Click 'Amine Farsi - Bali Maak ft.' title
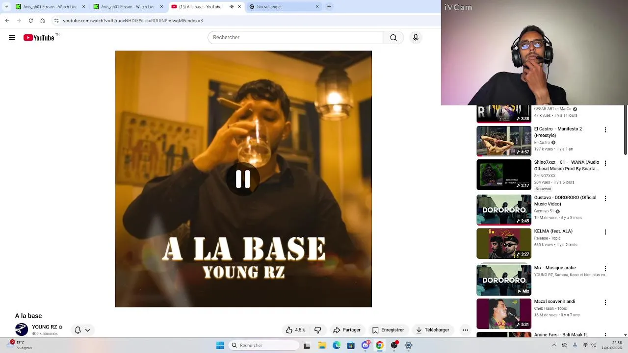Screen dimensions: 628x353 coord(561,335)
